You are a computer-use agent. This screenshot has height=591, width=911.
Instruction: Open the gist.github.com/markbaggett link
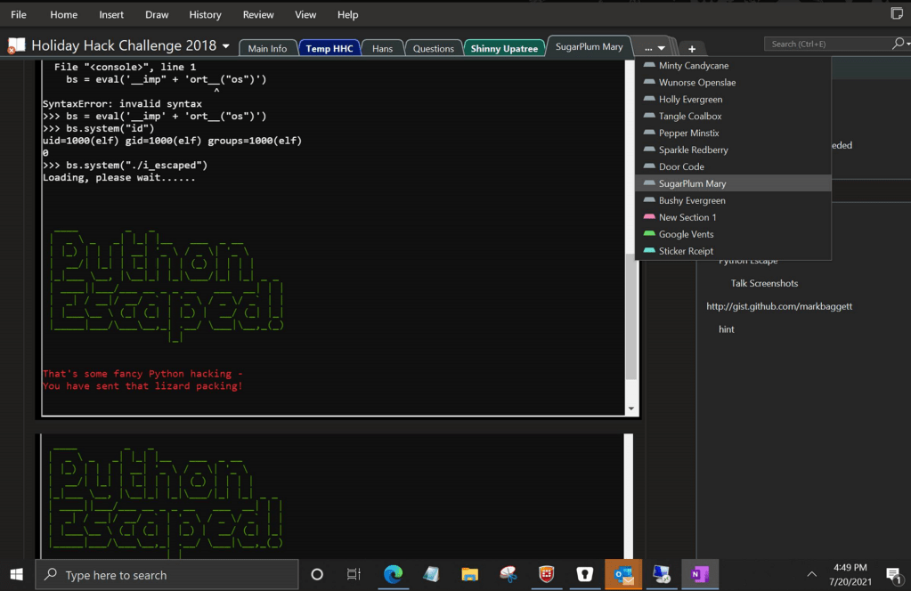779,306
